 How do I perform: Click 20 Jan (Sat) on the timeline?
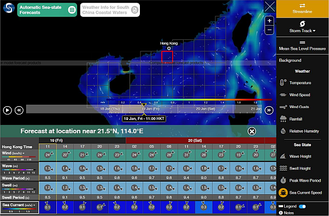click(x=205, y=109)
